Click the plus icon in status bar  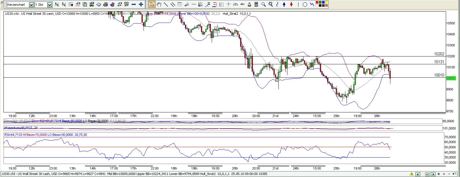(x=444, y=174)
